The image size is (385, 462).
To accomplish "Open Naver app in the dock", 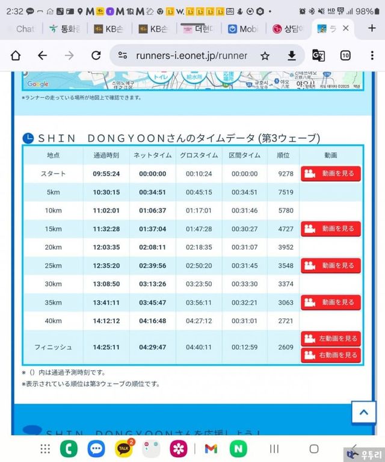I will [238, 449].
